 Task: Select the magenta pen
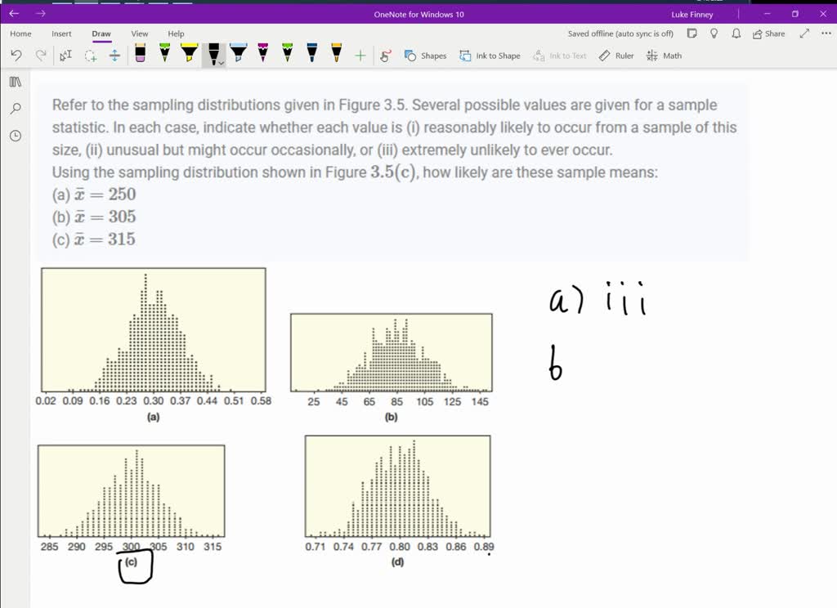pyautogui.click(x=262, y=55)
